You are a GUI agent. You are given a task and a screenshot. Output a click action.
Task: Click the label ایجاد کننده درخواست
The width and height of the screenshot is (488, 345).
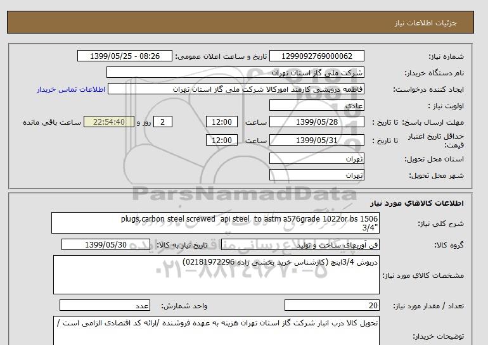coord(428,89)
